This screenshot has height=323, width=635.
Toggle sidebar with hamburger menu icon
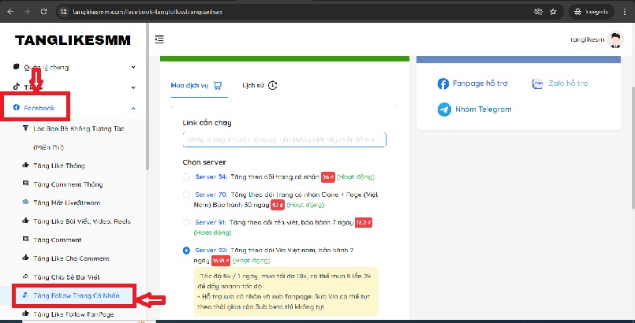click(x=159, y=39)
